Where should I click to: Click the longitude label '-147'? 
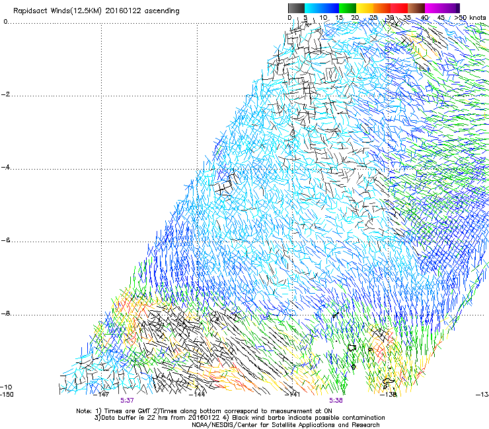pos(101,395)
